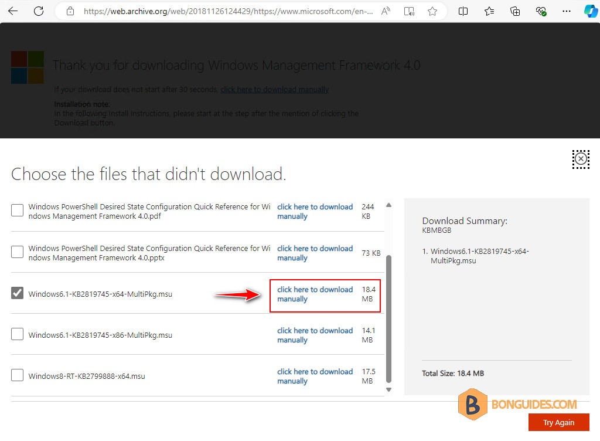The width and height of the screenshot is (600, 441).
Task: Open the Read aloud icon in address bar
Action: click(386, 11)
